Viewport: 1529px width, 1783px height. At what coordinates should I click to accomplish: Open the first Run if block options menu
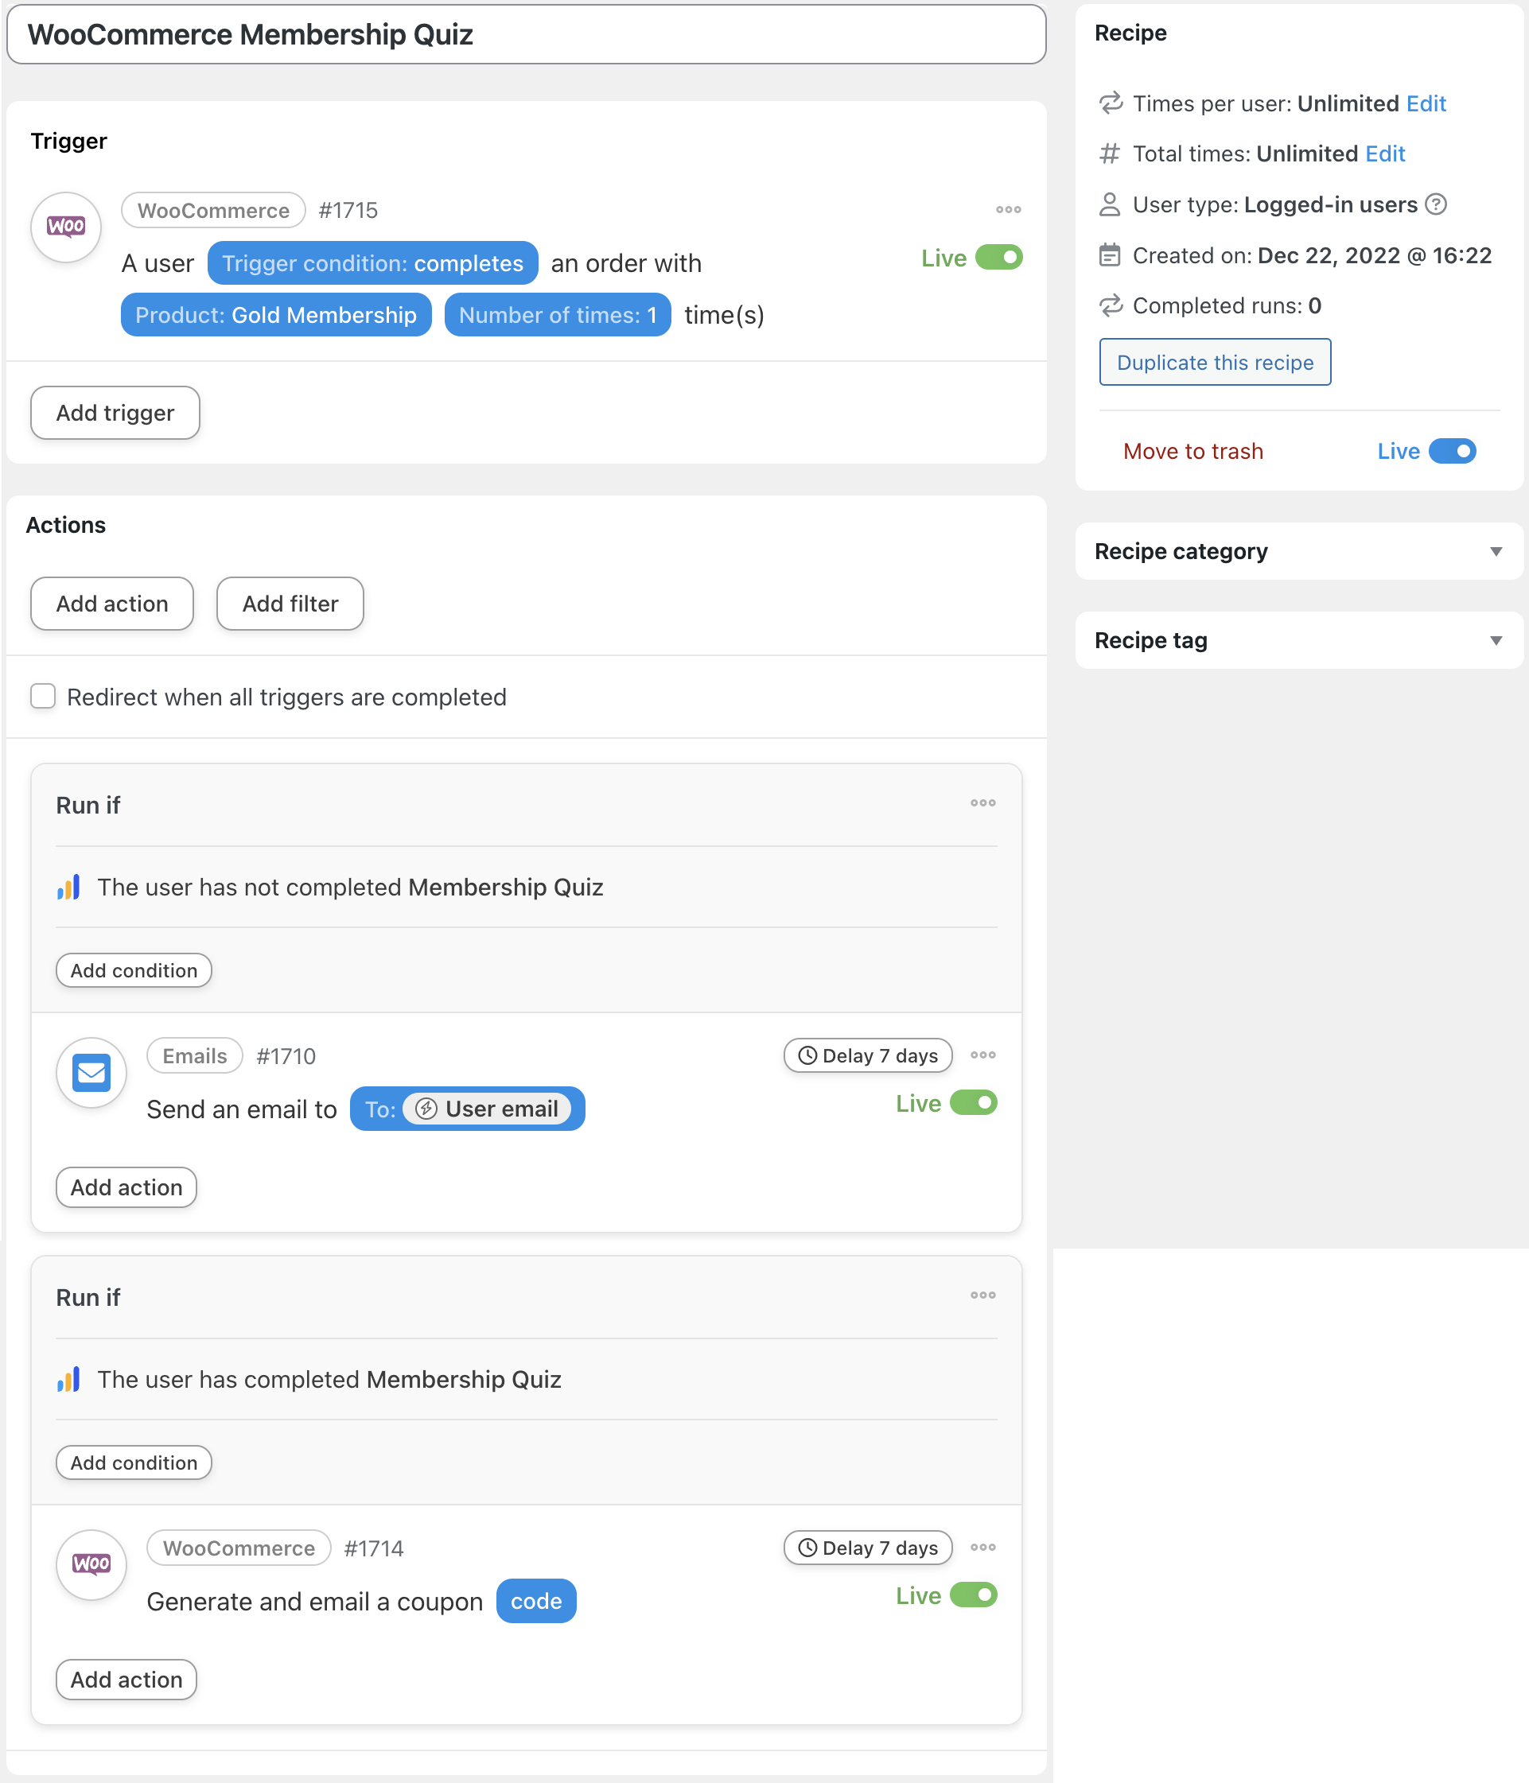pos(983,803)
